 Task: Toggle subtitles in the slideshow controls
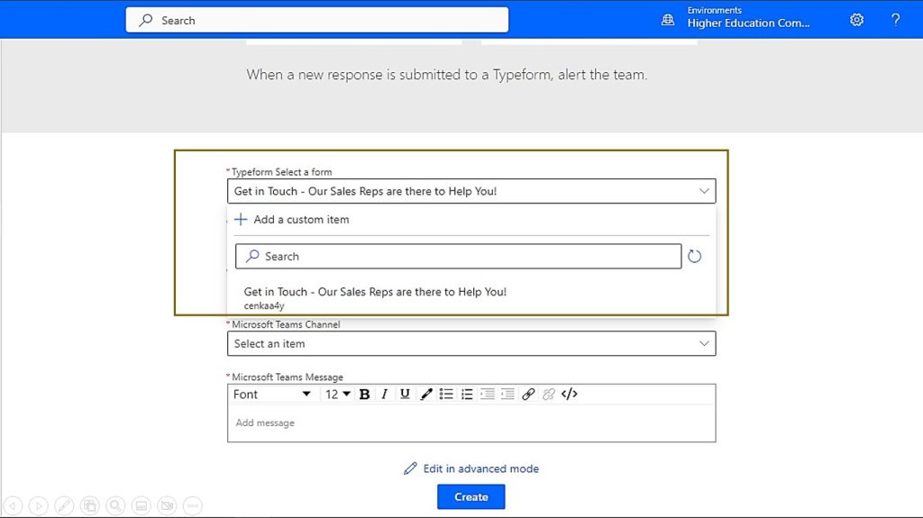click(x=142, y=505)
